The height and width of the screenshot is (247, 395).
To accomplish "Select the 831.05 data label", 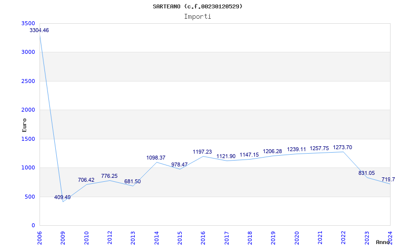I will (x=366, y=173).
